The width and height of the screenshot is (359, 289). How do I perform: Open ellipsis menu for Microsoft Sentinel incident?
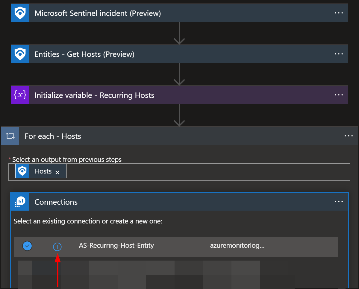pyautogui.click(x=339, y=13)
